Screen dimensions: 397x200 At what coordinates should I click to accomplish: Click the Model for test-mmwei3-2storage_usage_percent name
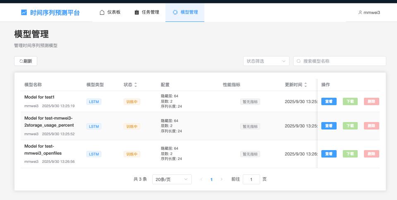[49, 122]
